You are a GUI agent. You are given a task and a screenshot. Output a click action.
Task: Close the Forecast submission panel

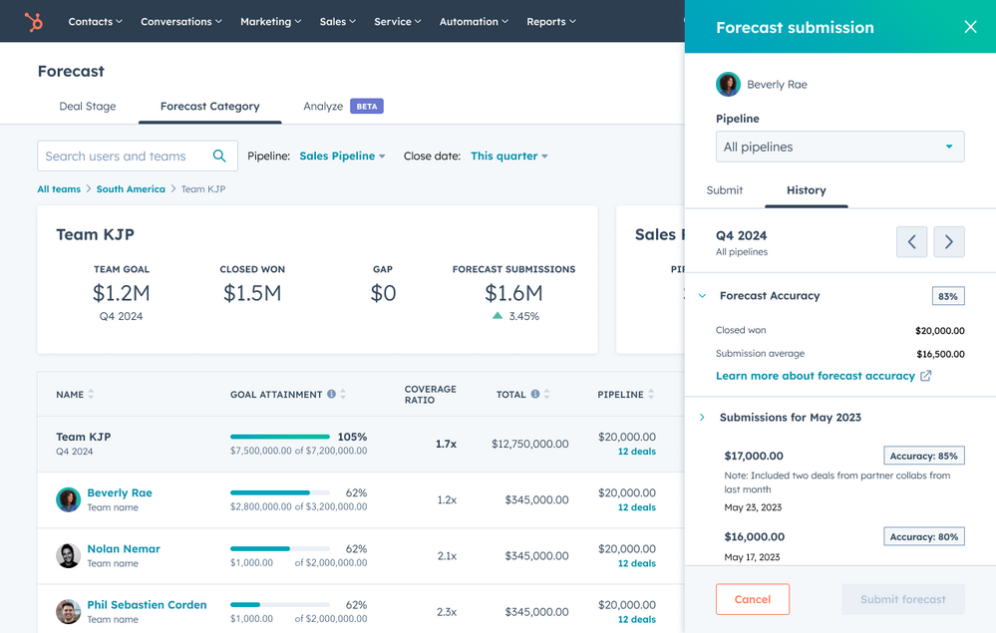coord(970,27)
